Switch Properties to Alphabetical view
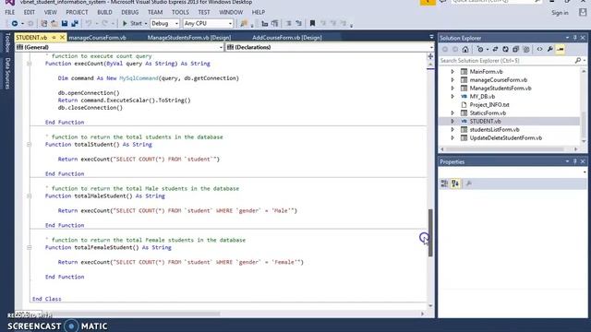591x332 pixels. click(x=455, y=184)
